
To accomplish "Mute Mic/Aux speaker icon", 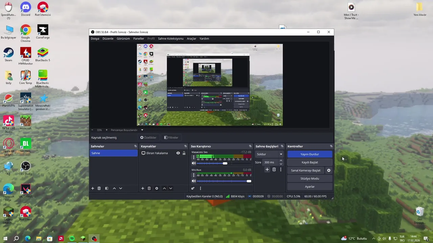I will coord(194,181).
